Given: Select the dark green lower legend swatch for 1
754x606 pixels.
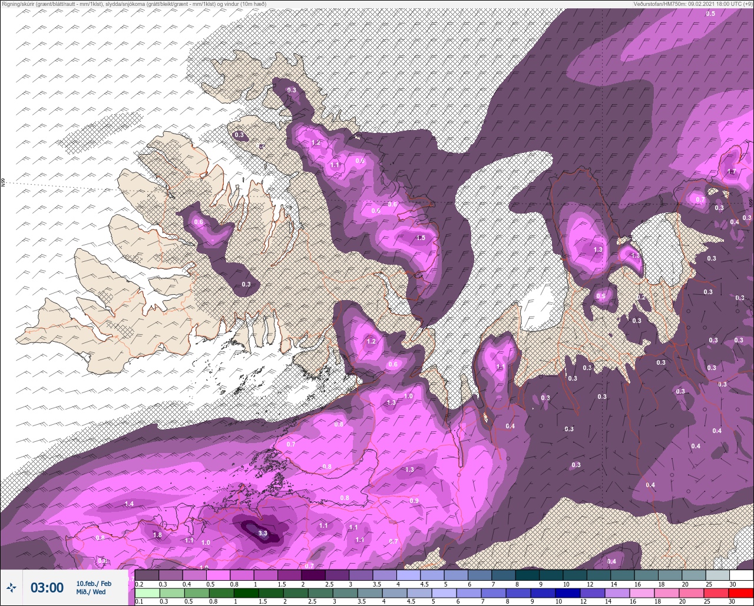Looking at the screenshot, I should 246,593.
